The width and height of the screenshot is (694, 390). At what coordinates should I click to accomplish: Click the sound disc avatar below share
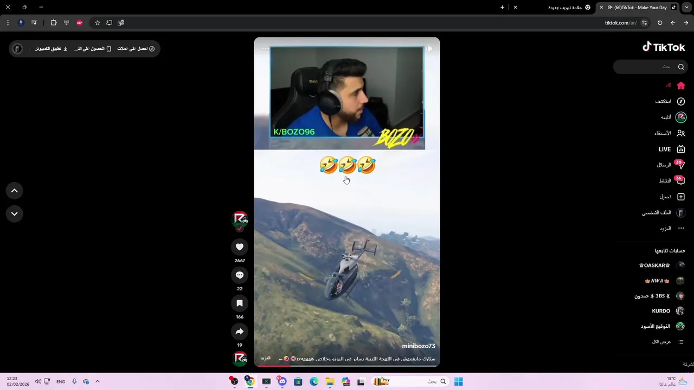pyautogui.click(x=240, y=359)
